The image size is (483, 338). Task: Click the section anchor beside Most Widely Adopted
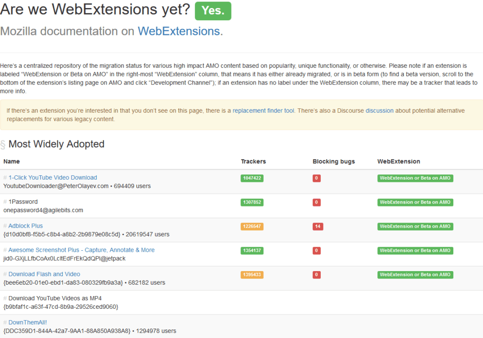coord(3,144)
